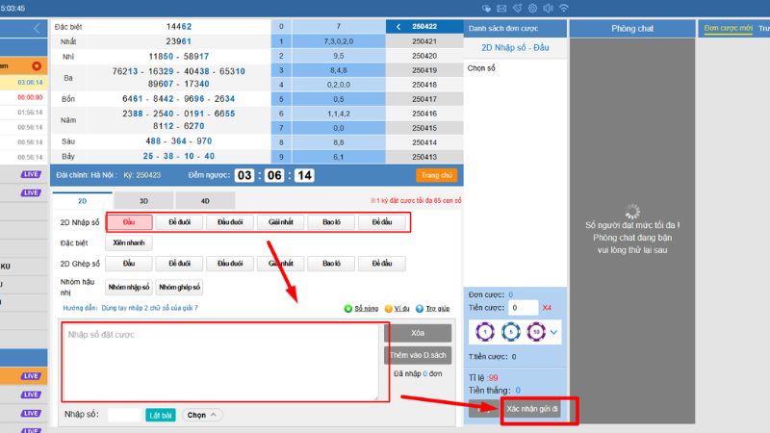Expand the chip selection chevron

click(553, 332)
